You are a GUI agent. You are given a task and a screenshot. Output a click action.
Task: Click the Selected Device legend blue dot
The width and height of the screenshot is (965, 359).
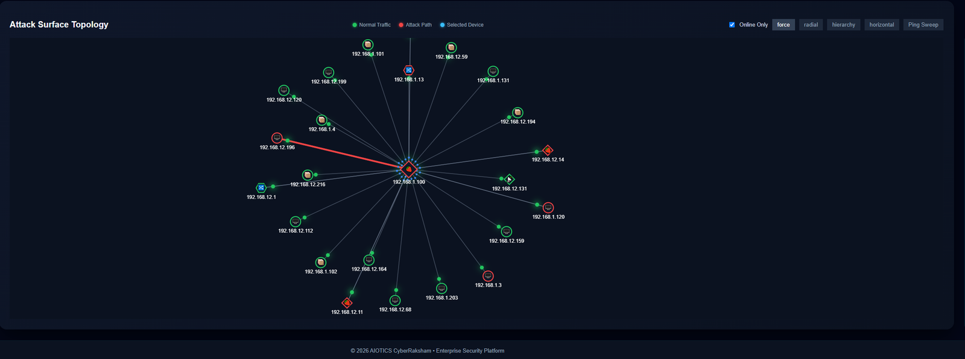(x=442, y=25)
